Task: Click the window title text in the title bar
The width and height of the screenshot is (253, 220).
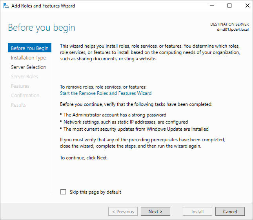Action: pyautogui.click(x=44, y=6)
